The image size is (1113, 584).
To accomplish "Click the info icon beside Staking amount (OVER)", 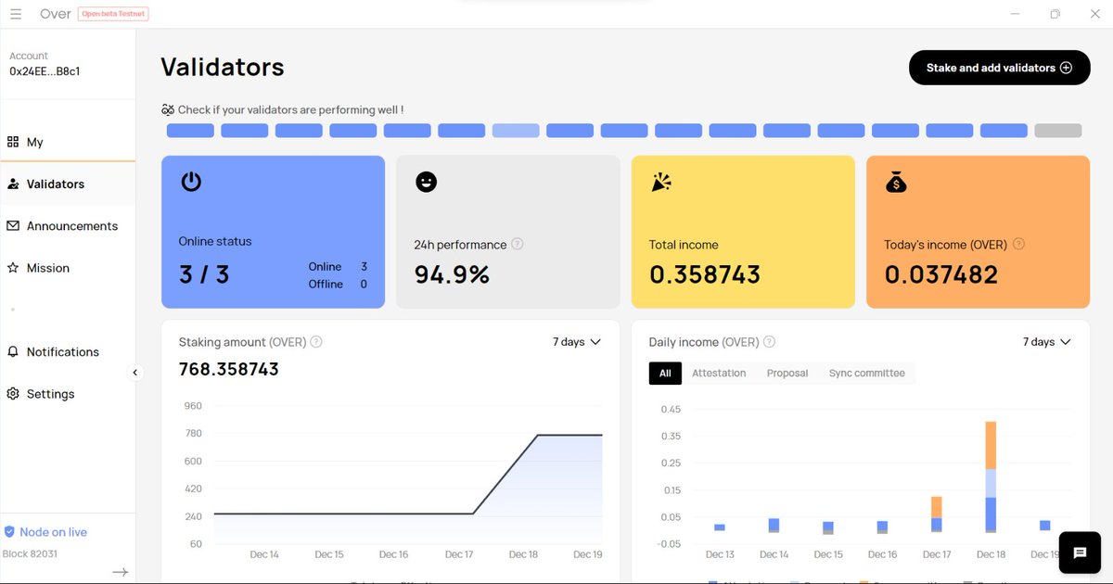I will (x=316, y=342).
